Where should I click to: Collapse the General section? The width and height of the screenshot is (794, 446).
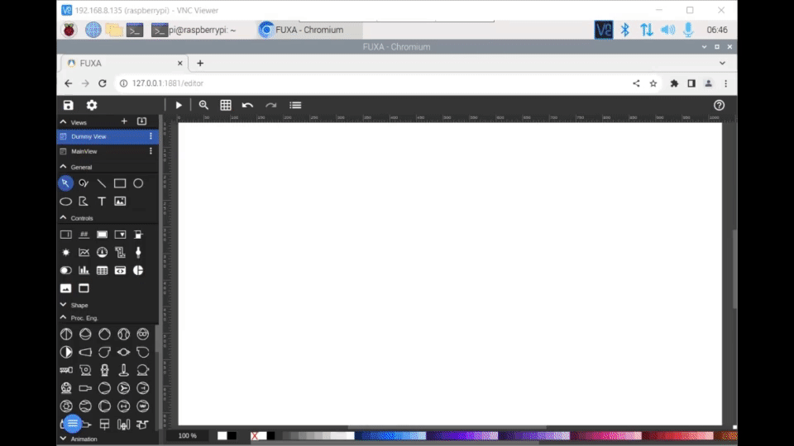(63, 167)
